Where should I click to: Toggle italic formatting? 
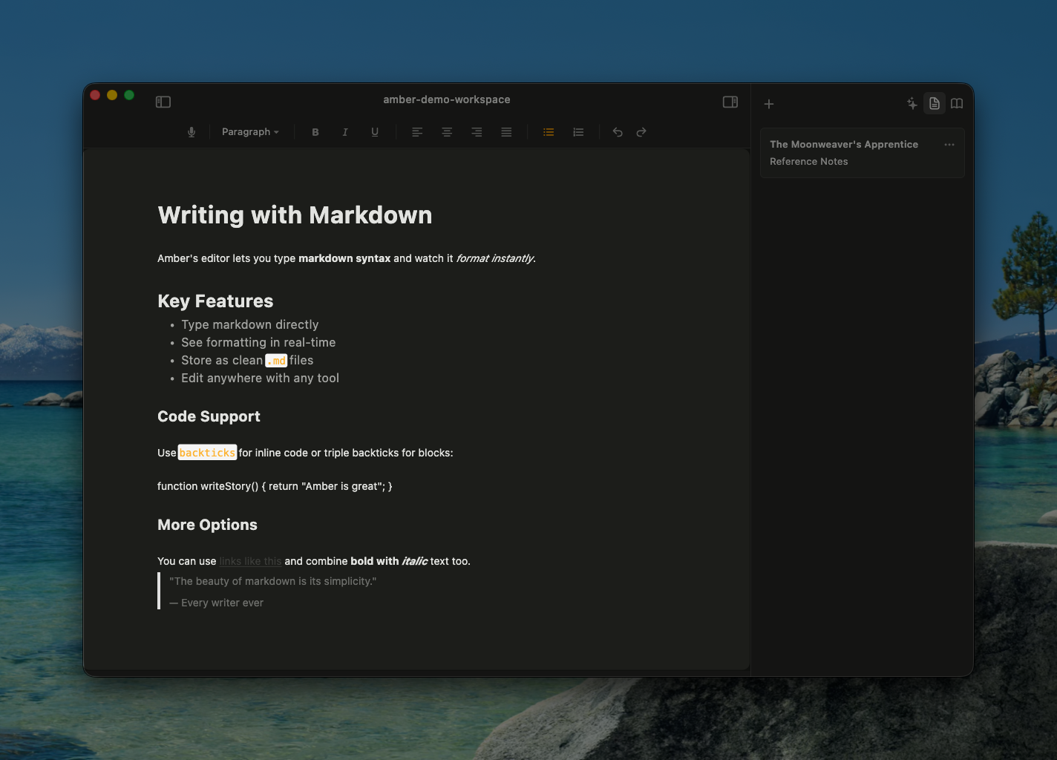coord(344,131)
